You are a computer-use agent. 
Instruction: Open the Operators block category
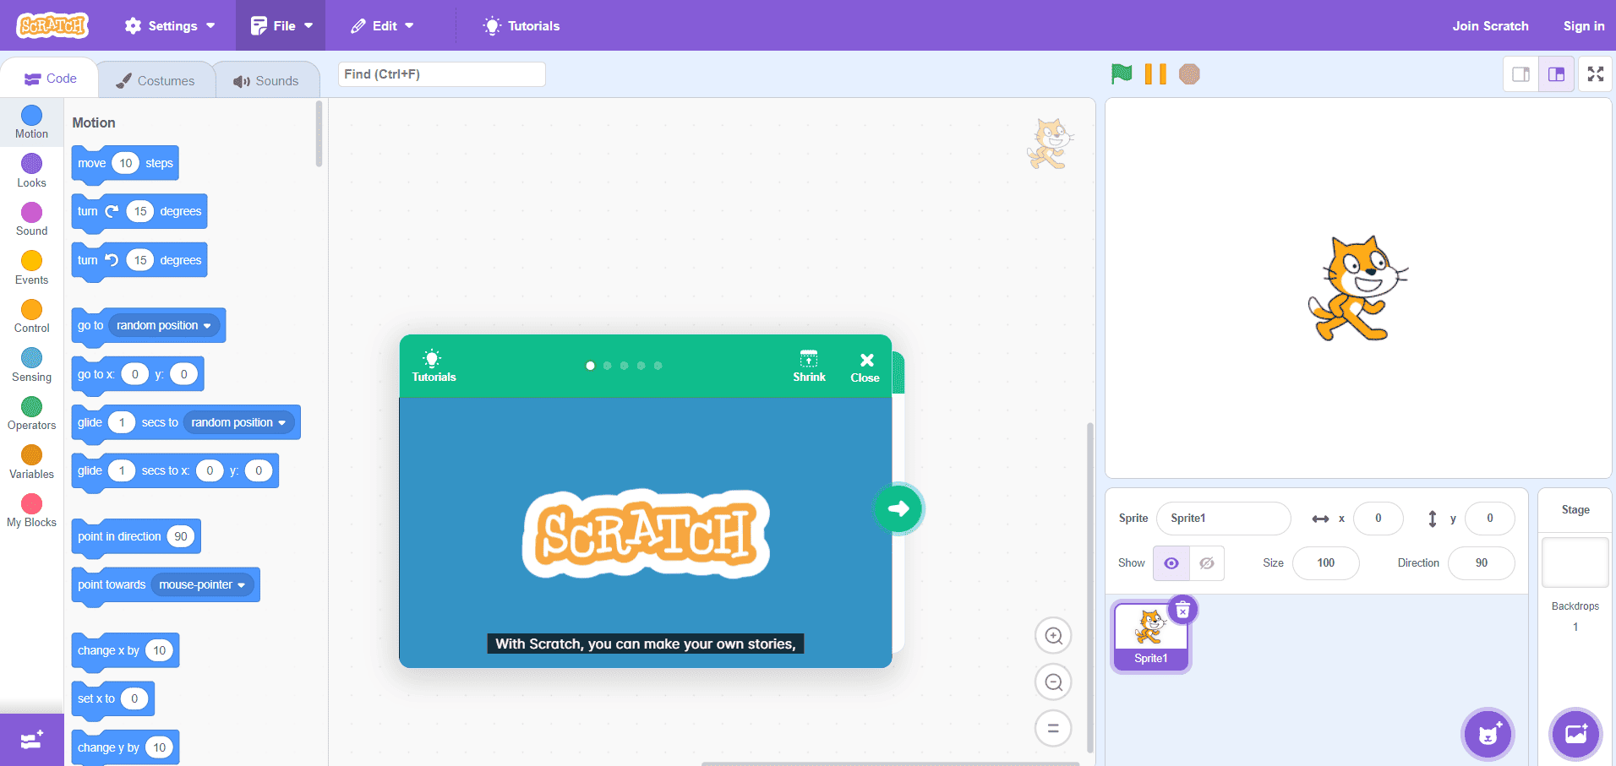[x=31, y=412]
